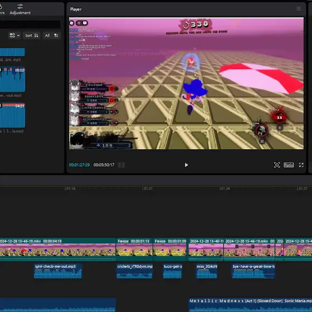The image size is (312, 312).
Task: Select the narrow 202 video clip
Action: coord(279,250)
